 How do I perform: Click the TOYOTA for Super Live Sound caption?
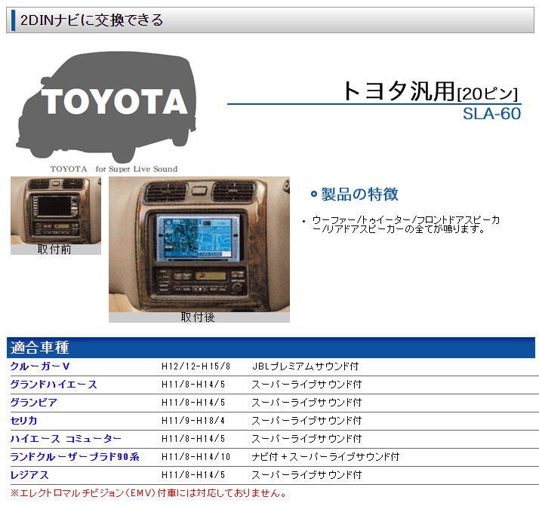(x=114, y=169)
